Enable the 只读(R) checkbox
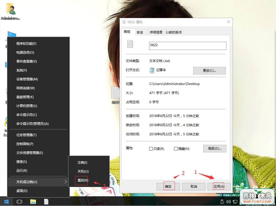 coord(151,149)
